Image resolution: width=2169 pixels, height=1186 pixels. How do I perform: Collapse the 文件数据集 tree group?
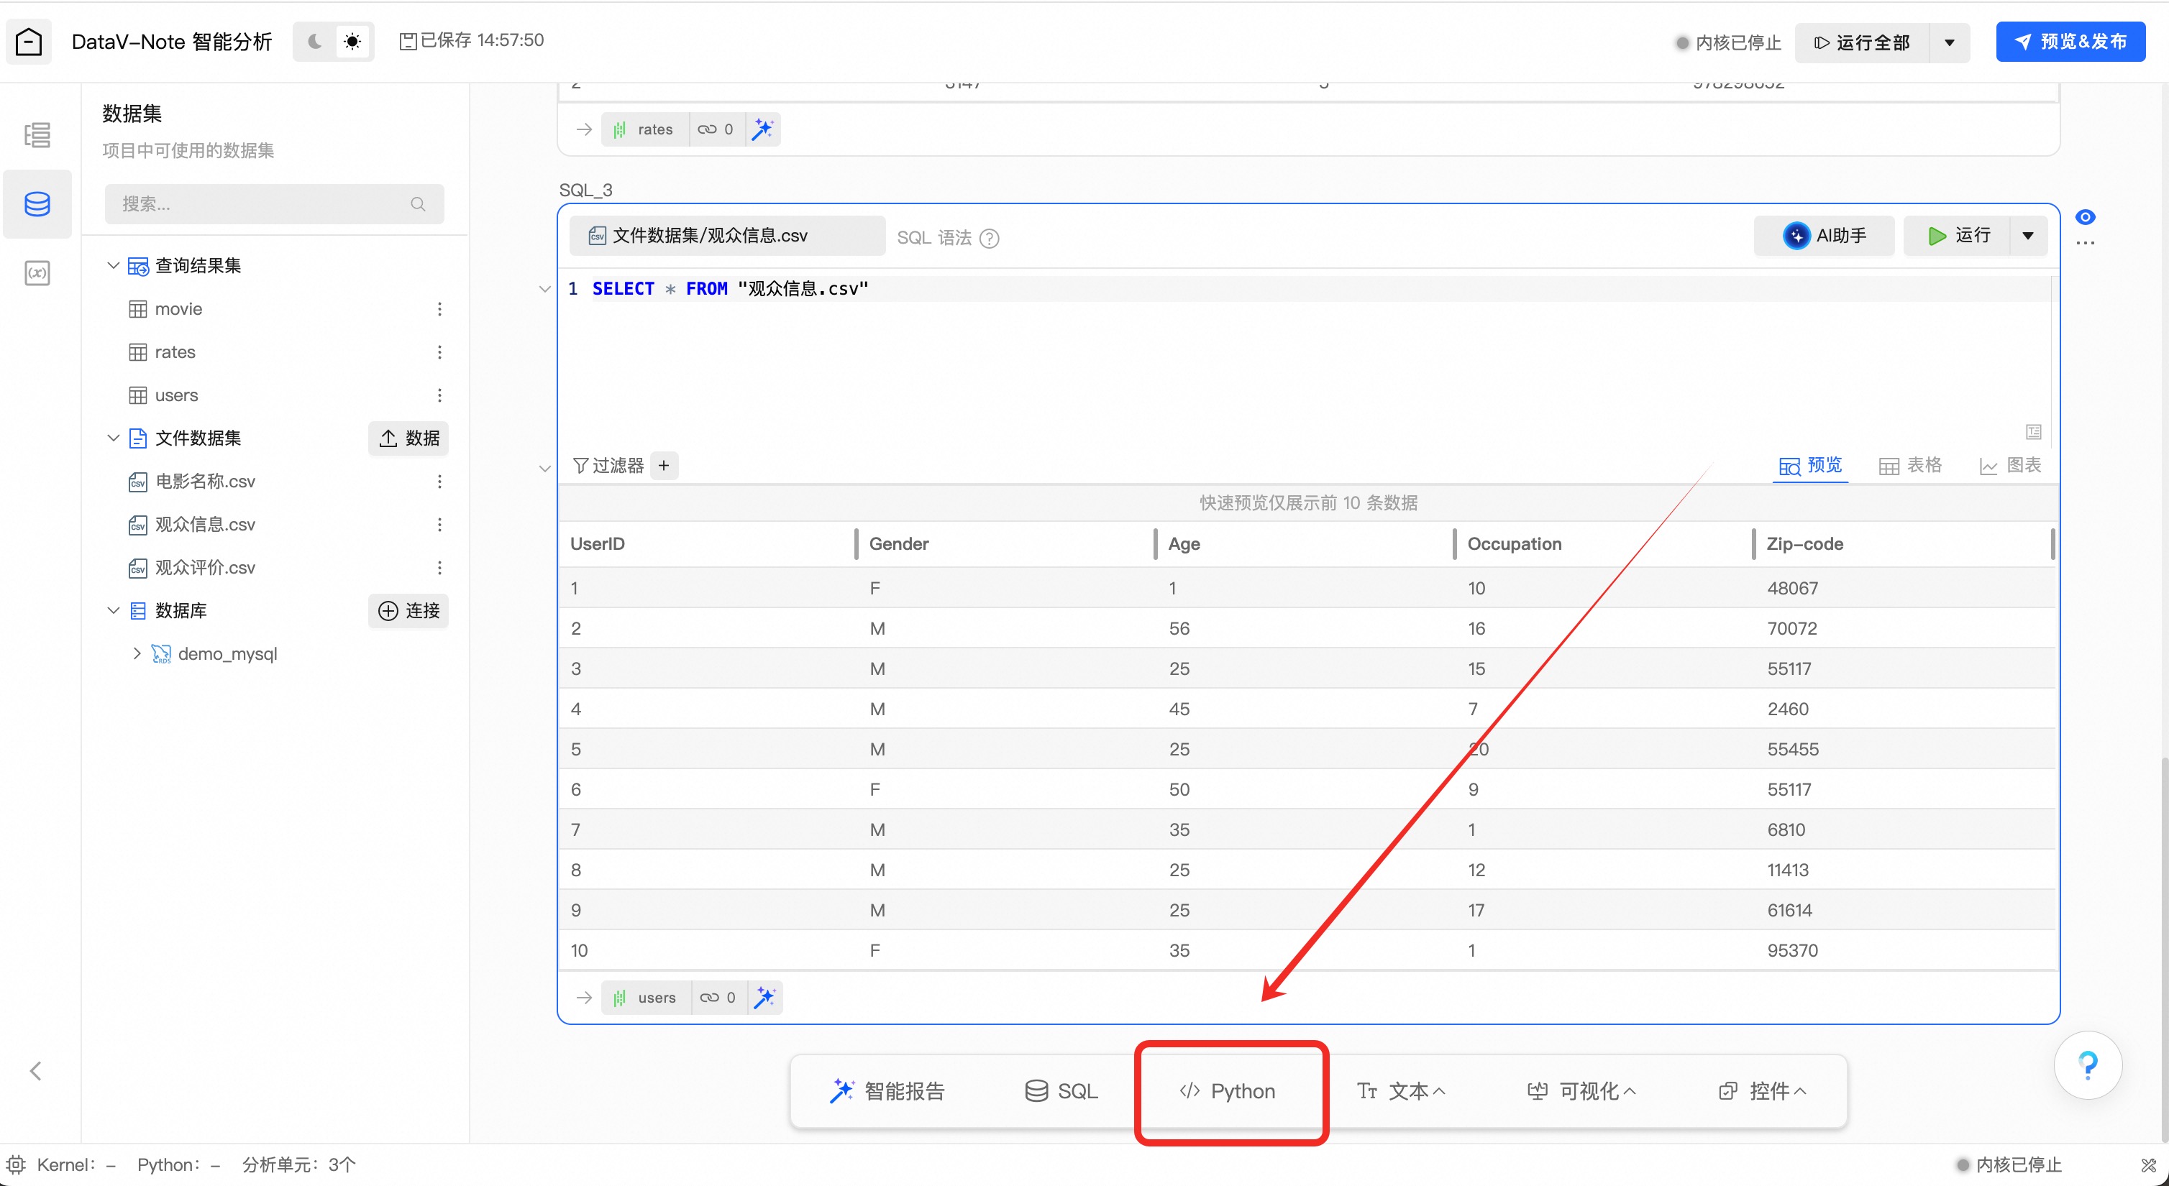pyautogui.click(x=114, y=438)
